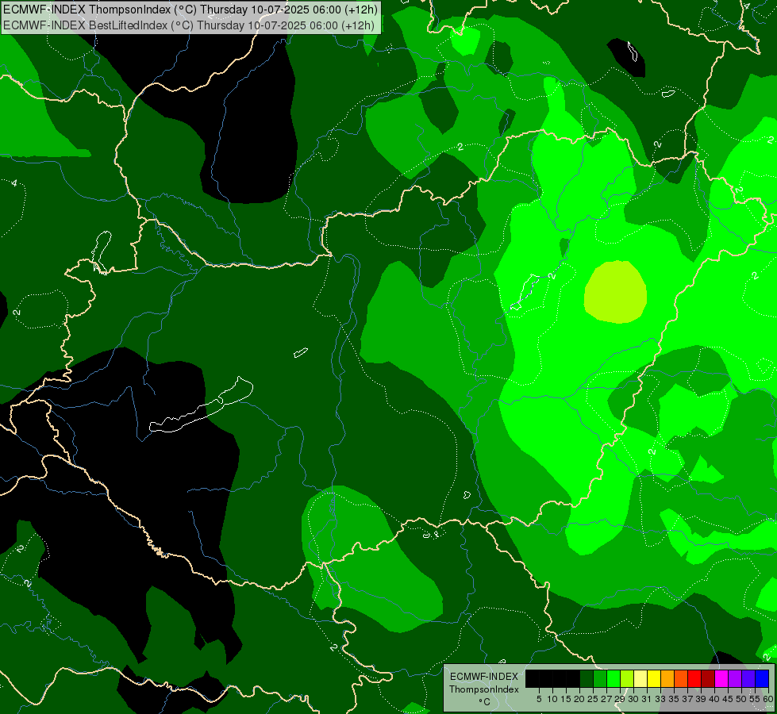
Task: Pick the indigo 50–55 legend swatch
Action: (x=748, y=678)
